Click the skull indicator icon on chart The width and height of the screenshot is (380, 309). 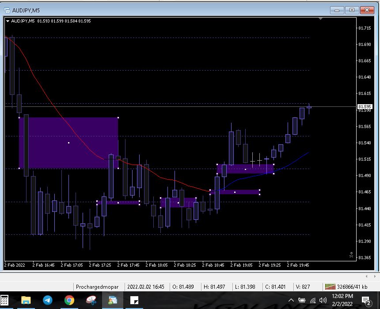(x=351, y=255)
